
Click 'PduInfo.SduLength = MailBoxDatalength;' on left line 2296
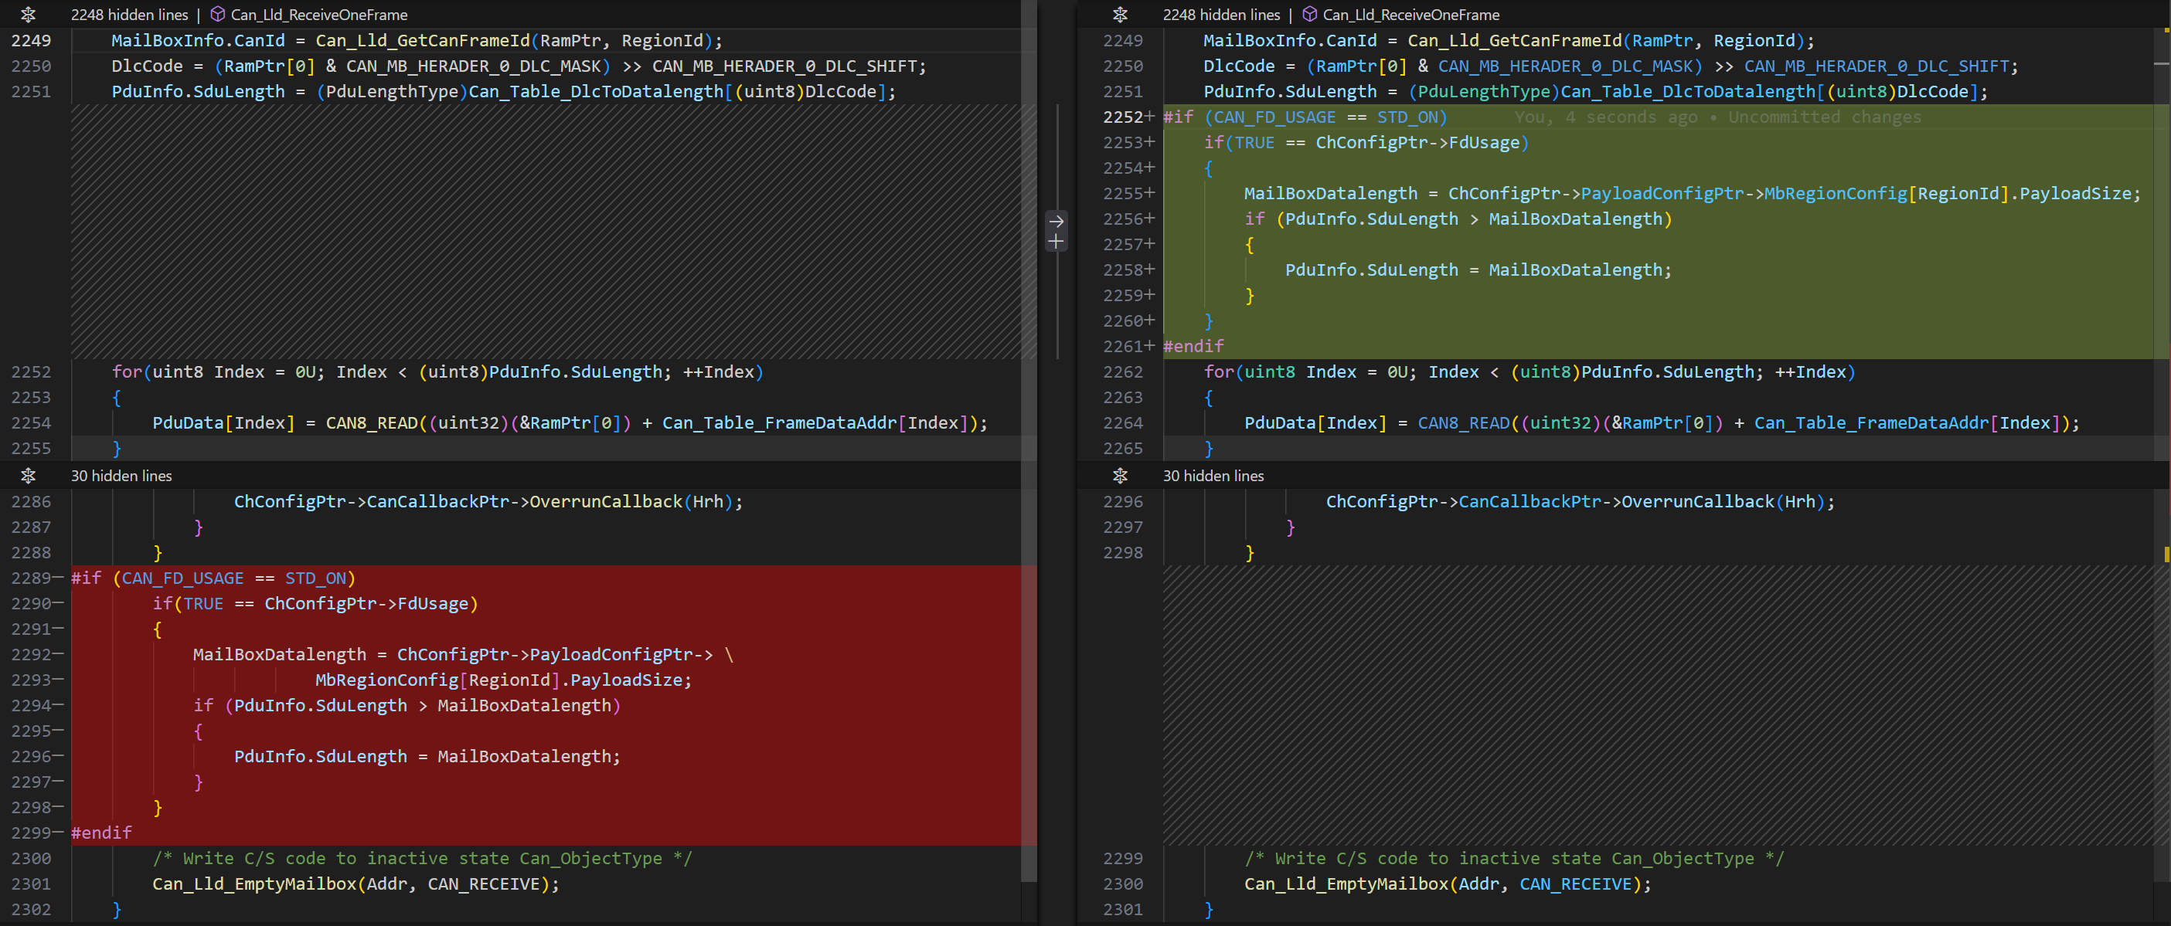427,757
